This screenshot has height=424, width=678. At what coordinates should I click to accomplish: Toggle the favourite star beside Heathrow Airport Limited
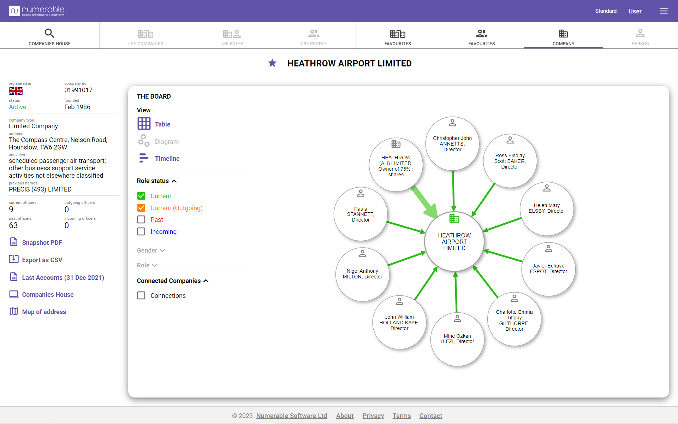pos(272,63)
